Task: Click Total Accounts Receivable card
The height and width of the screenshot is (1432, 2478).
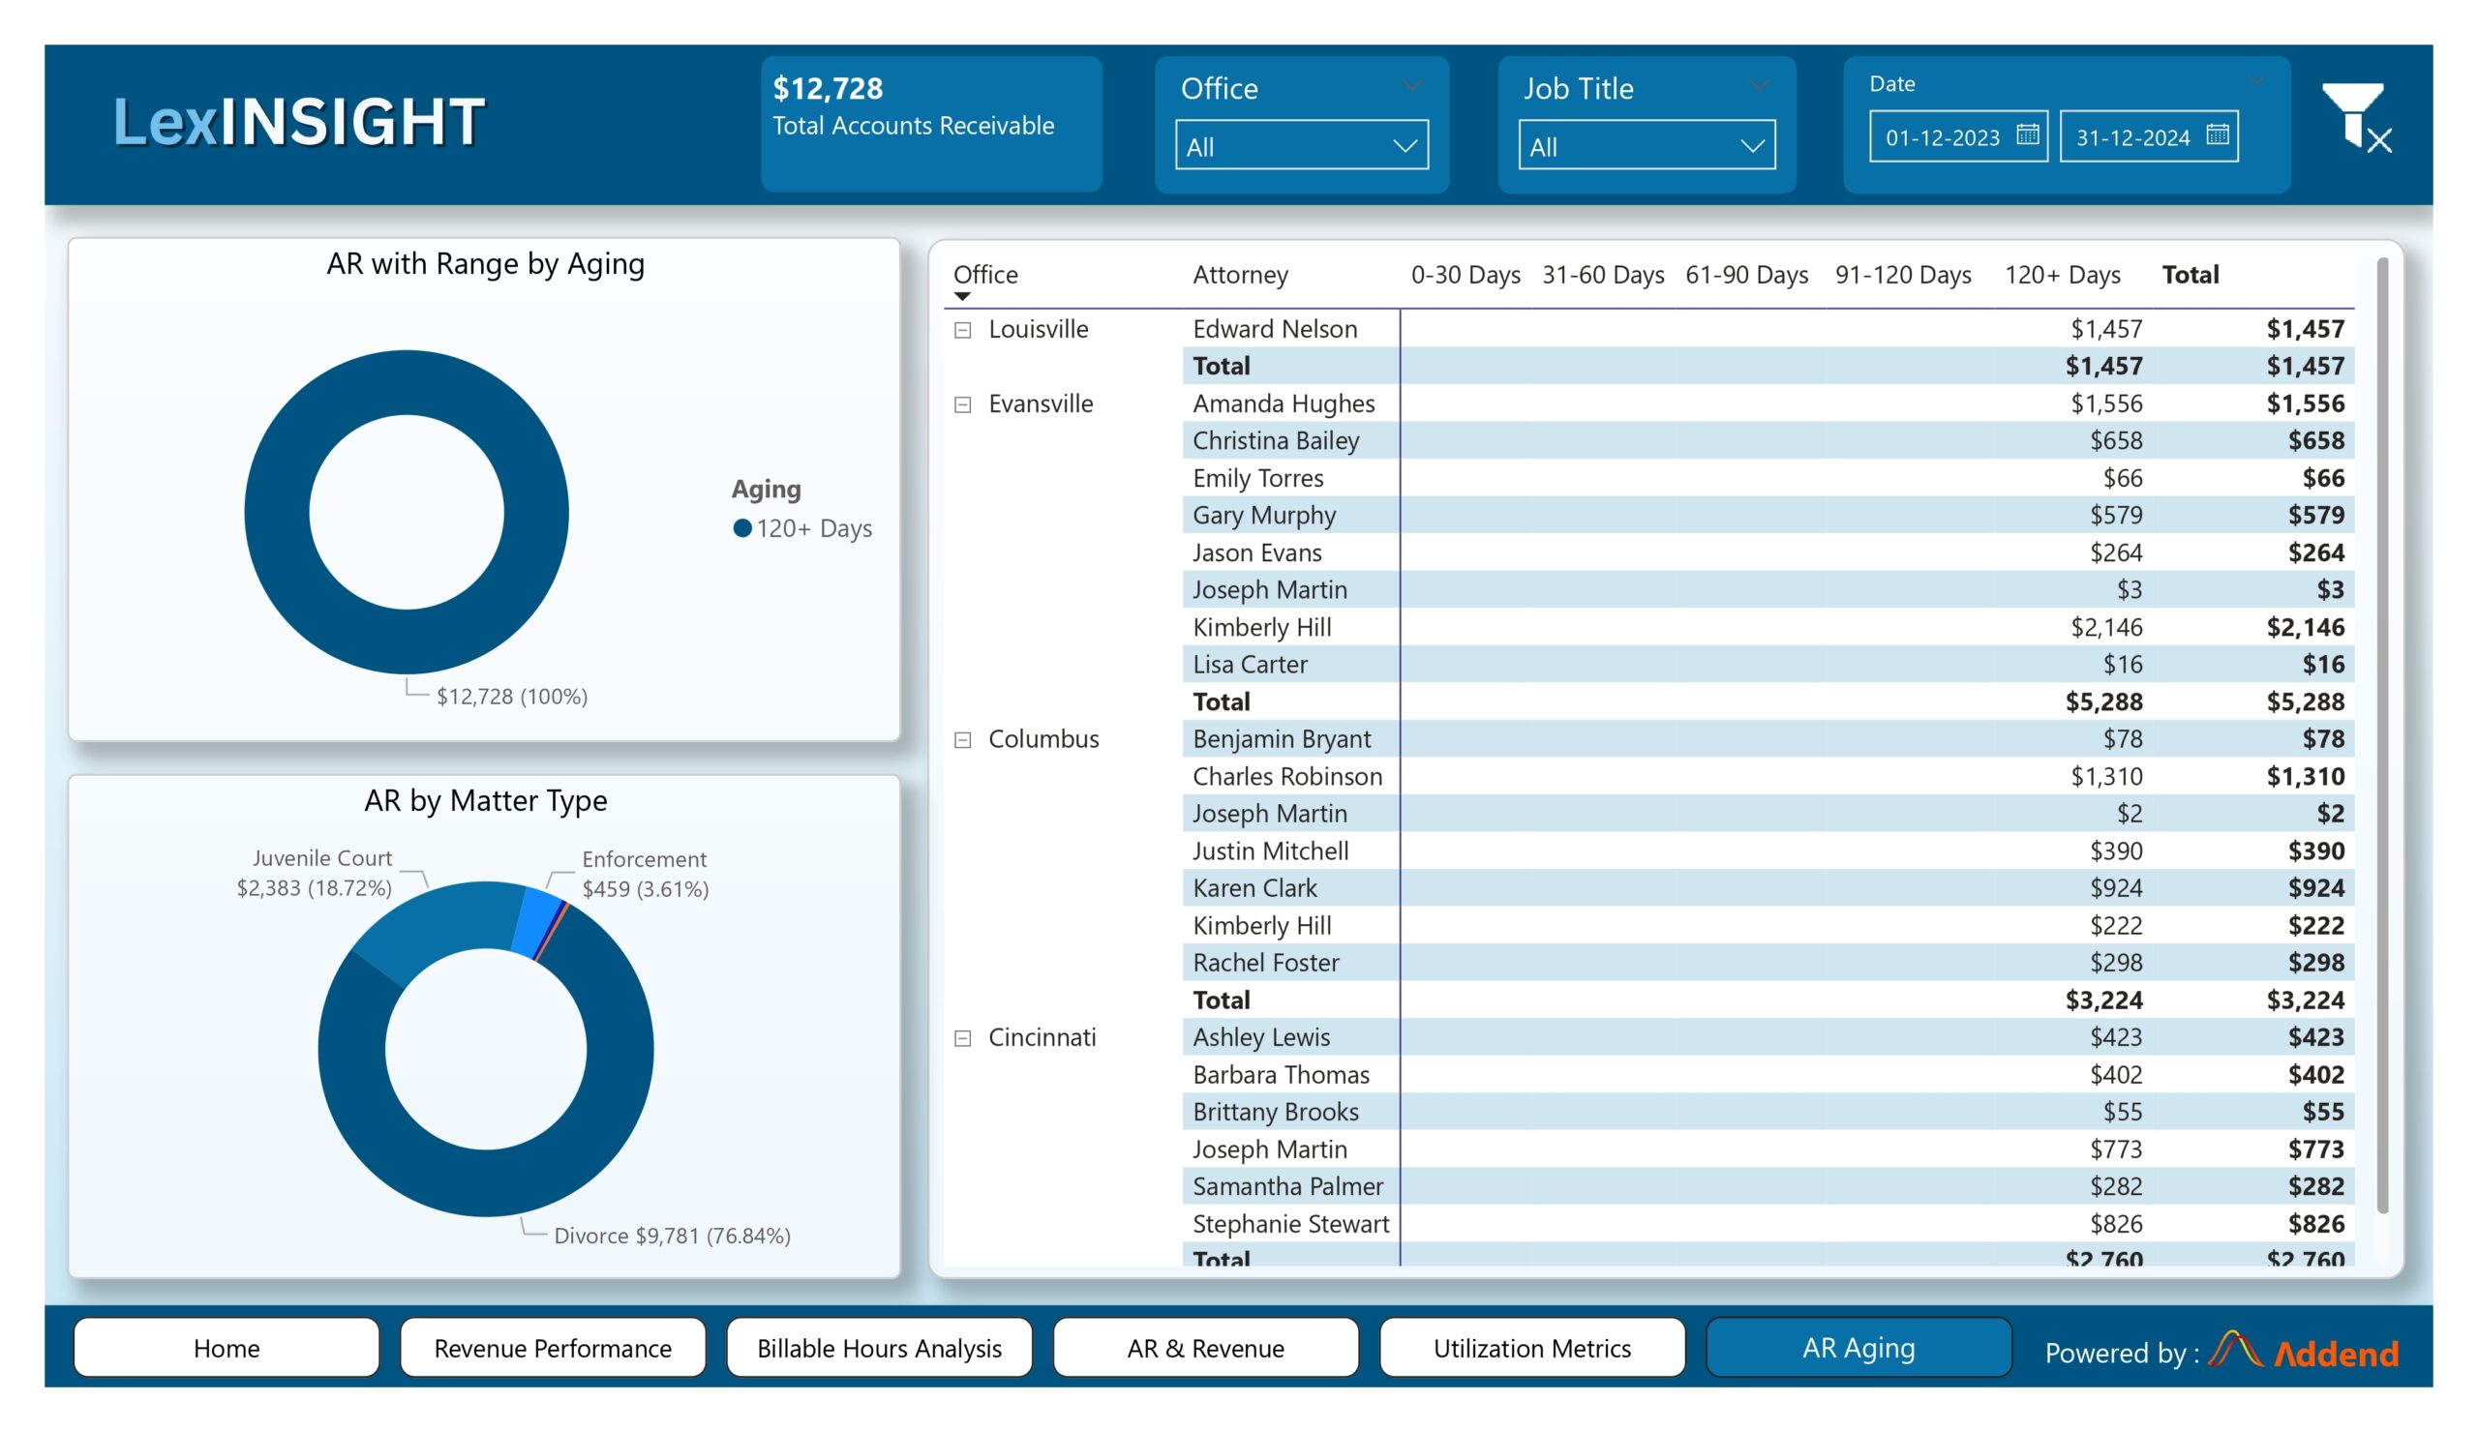Action: tap(931, 123)
